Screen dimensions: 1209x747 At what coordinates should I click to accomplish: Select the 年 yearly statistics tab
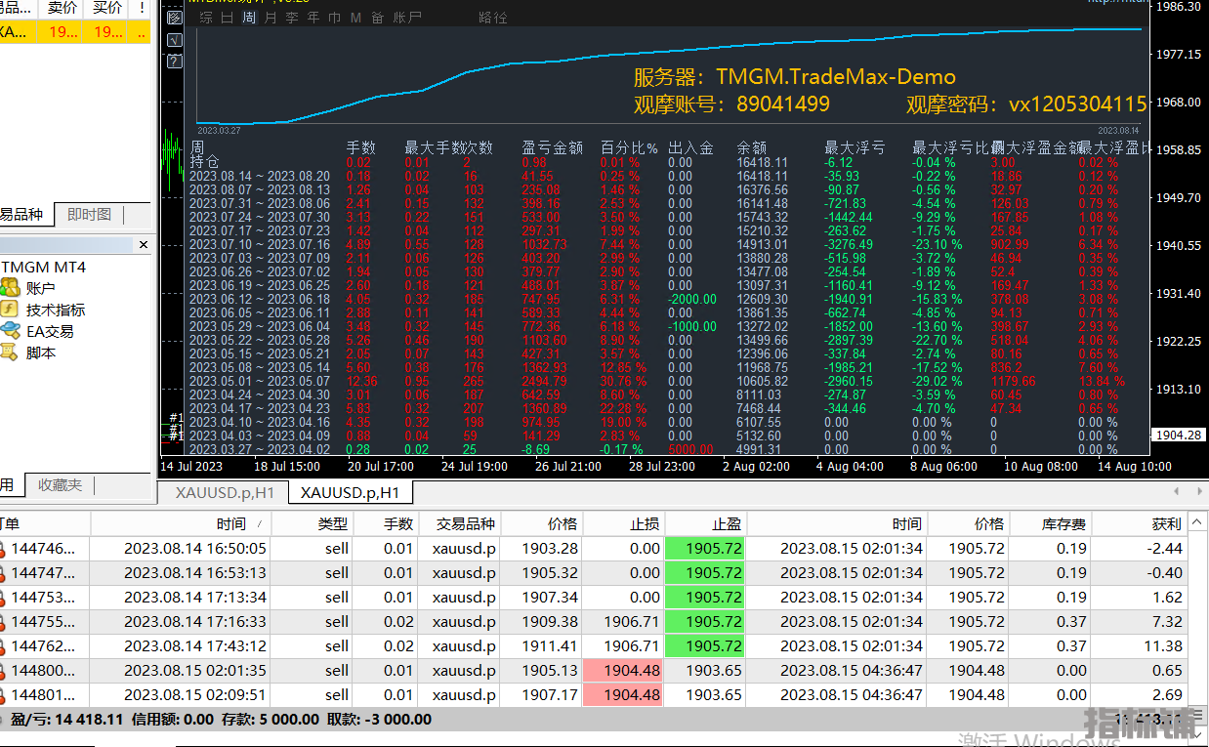[x=313, y=18]
